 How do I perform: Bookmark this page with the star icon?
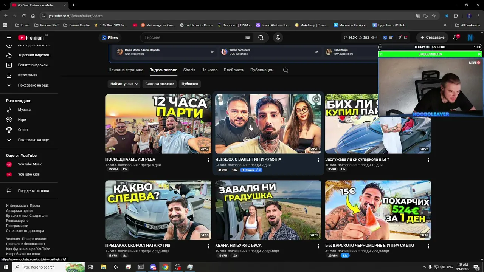(434, 16)
